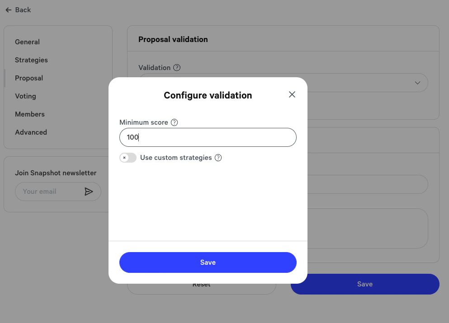Click the Minimum score input field
449x323 pixels.
point(208,137)
